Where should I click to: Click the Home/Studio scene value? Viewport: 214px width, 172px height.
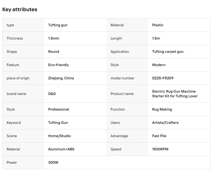[59, 136]
